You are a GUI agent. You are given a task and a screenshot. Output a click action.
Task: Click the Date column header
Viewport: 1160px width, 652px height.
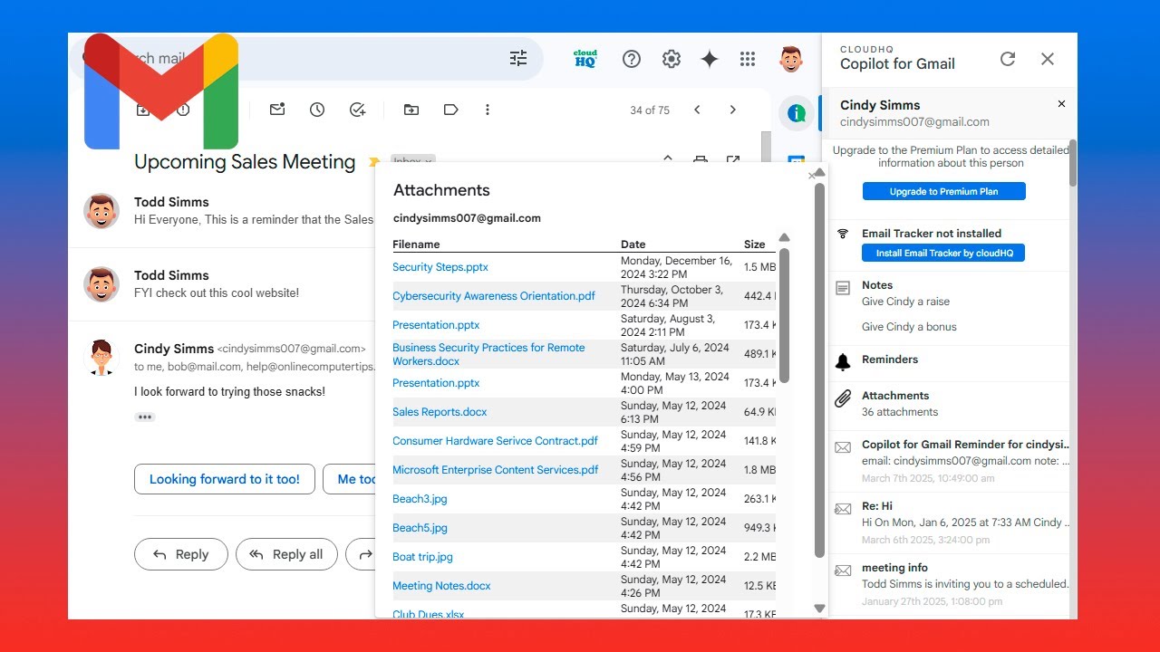pos(633,244)
